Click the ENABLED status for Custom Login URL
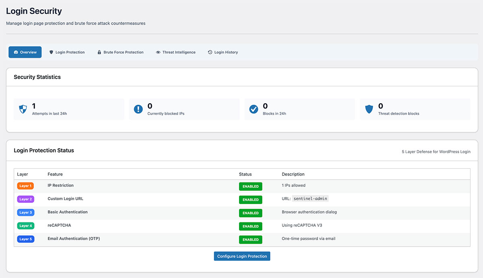 click(250, 200)
